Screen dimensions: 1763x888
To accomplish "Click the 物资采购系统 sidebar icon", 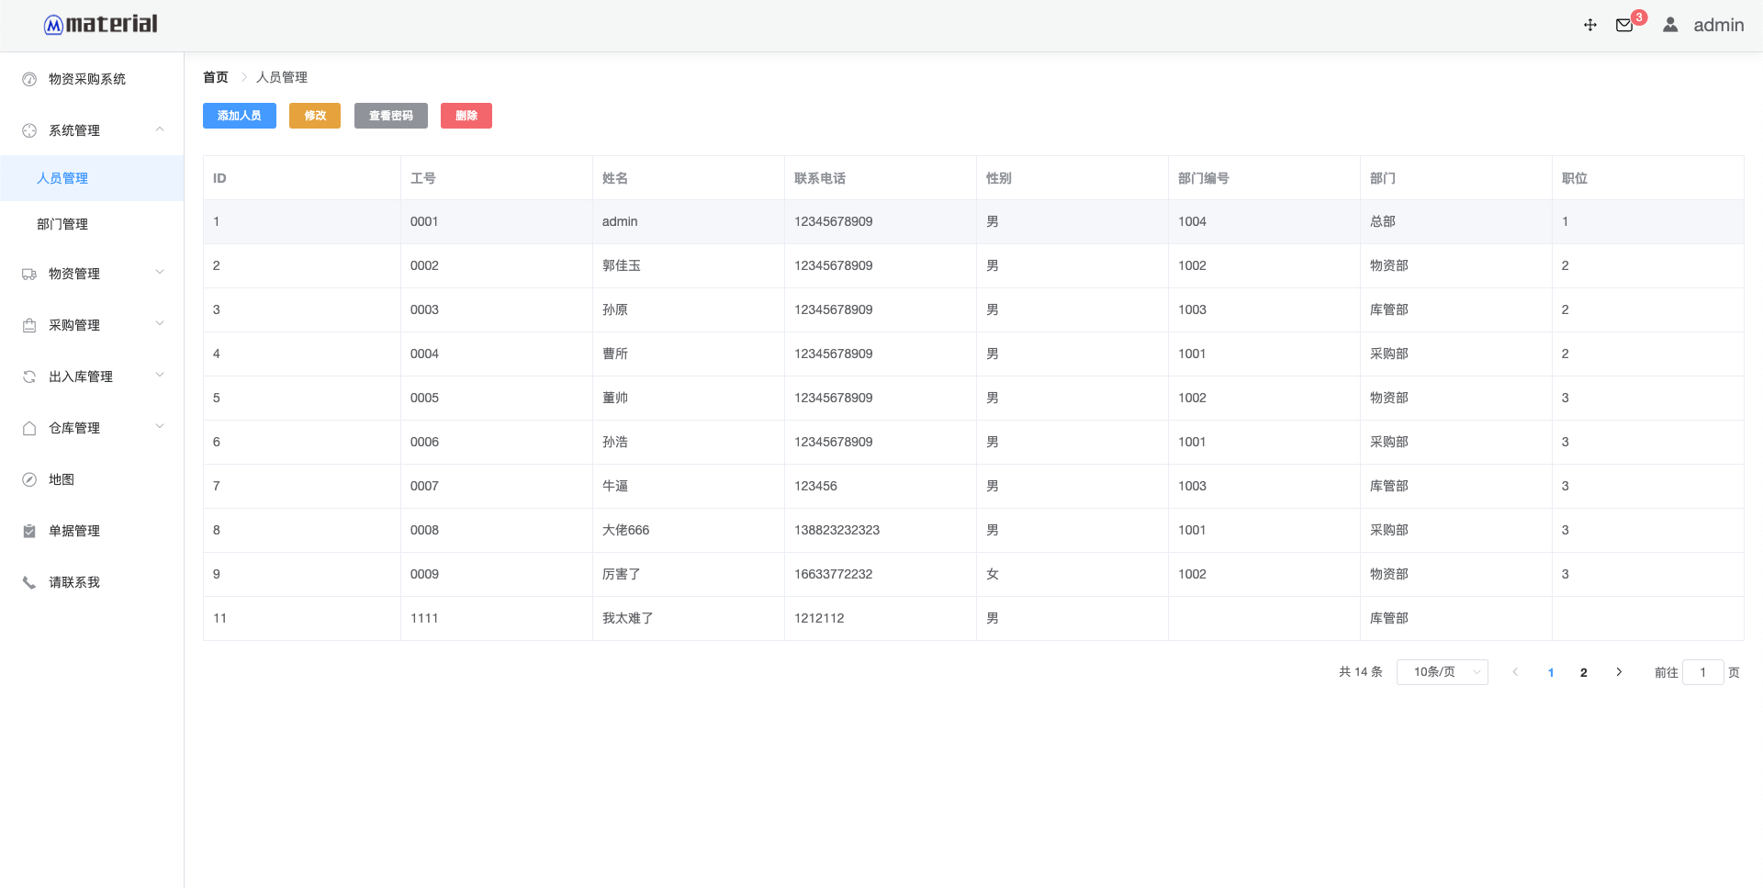I will pos(29,79).
